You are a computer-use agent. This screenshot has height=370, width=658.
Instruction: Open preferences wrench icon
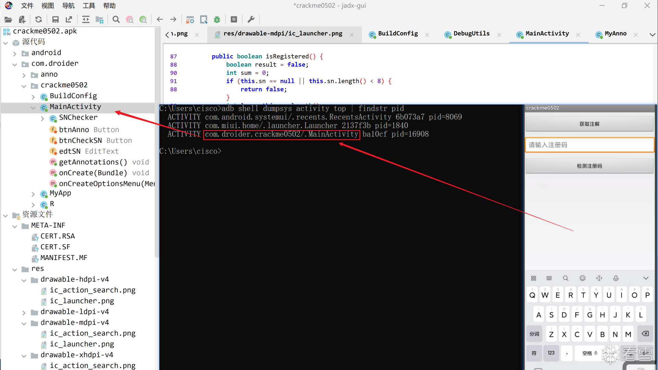[251, 20]
